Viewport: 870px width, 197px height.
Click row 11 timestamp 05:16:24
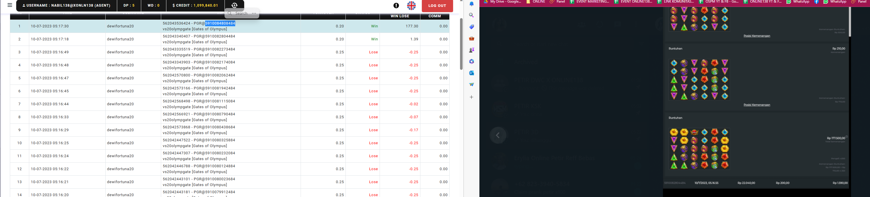coord(50,156)
